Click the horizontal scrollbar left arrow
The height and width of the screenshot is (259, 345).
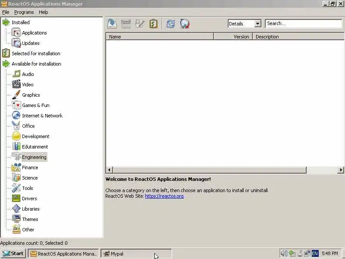point(109,170)
